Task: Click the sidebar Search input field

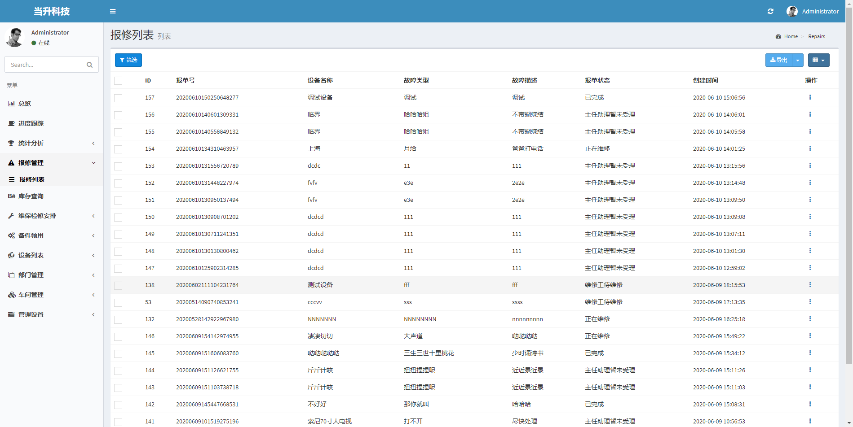Action: point(45,65)
